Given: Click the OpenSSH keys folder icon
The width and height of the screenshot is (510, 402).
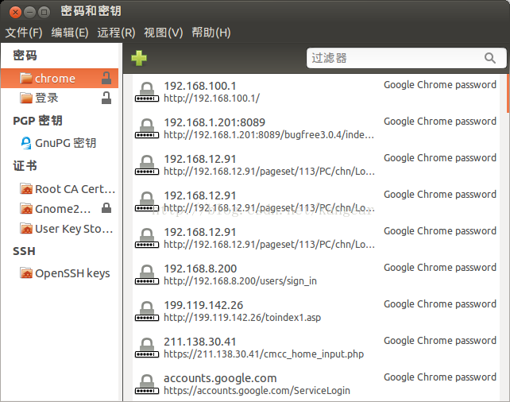Looking at the screenshot, I should pos(26,273).
